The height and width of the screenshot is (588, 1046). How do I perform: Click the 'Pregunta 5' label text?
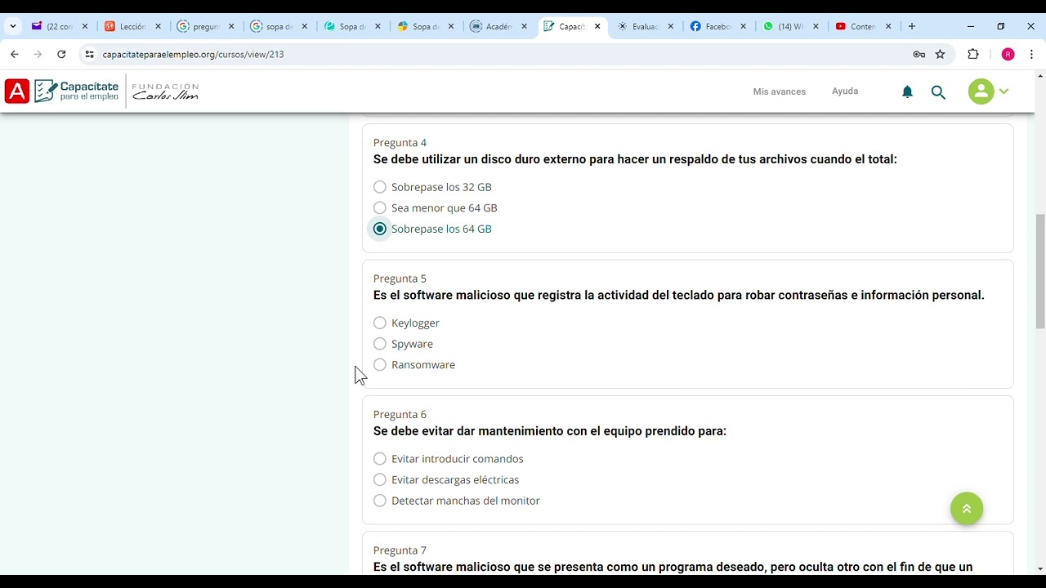point(400,278)
